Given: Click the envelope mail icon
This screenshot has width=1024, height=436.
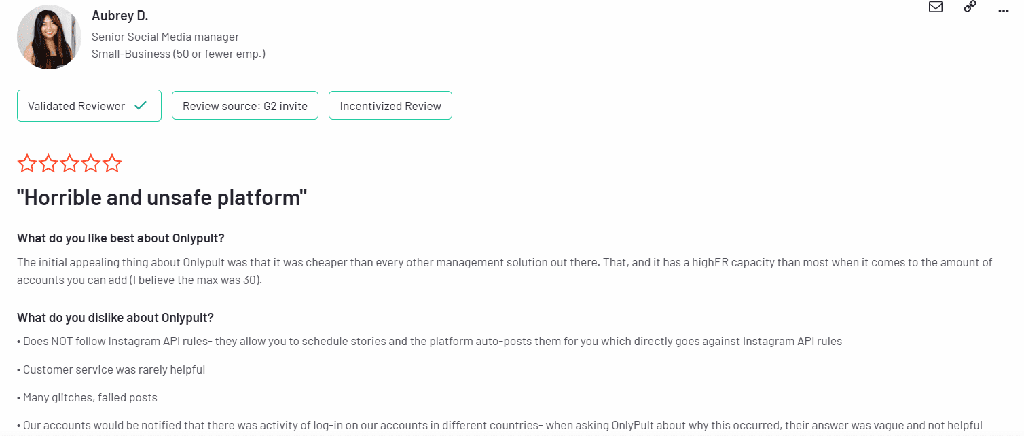Looking at the screenshot, I should pyautogui.click(x=936, y=7).
